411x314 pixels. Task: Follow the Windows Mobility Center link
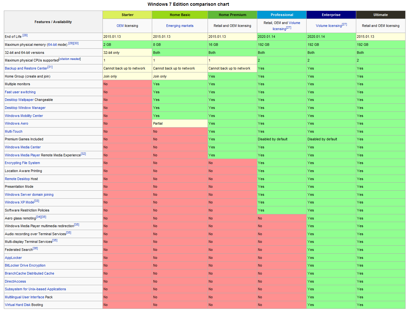click(24, 116)
